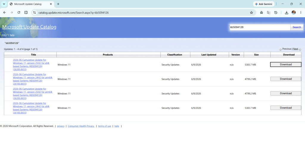The width and height of the screenshot is (305, 161).
Task: Open Consumer Health Privacy link
Action: click(81, 126)
